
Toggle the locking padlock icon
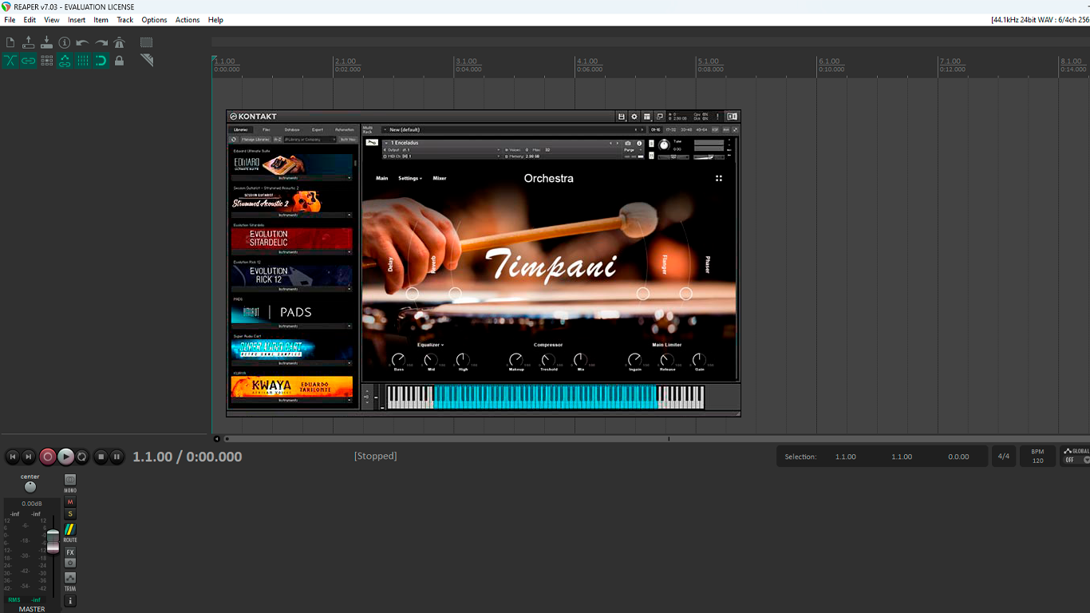point(119,61)
